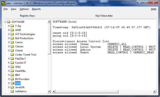Select the FileZilla 3 key

coord(21,59)
